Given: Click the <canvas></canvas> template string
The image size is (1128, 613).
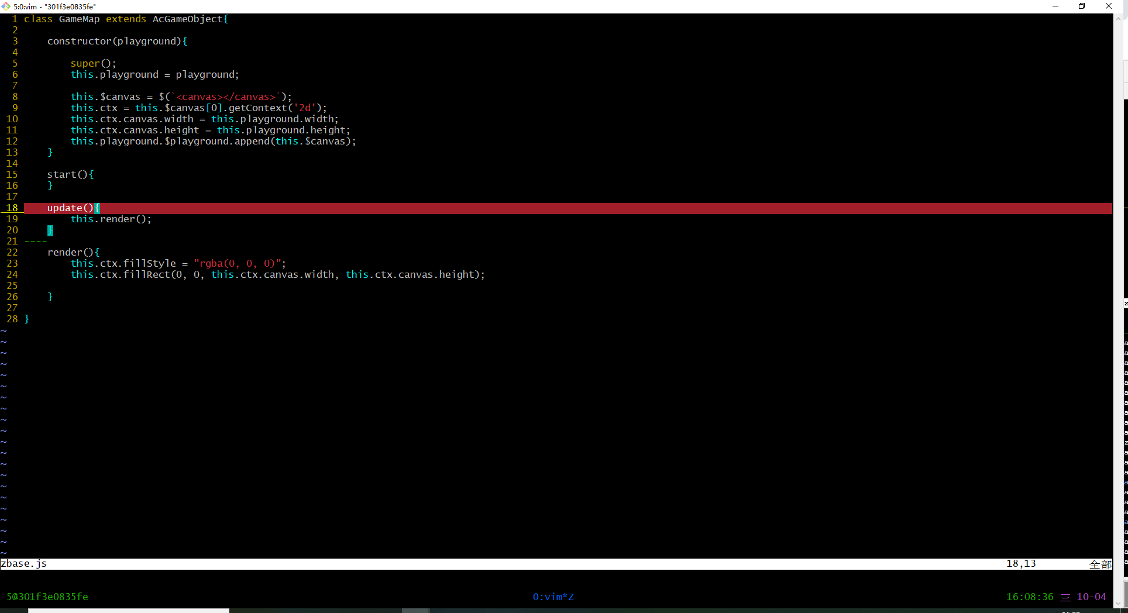Looking at the screenshot, I should [225, 97].
